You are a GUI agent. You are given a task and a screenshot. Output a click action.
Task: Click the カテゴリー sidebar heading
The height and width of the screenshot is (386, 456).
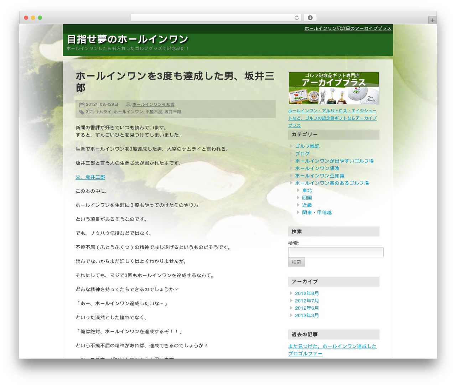pos(334,135)
